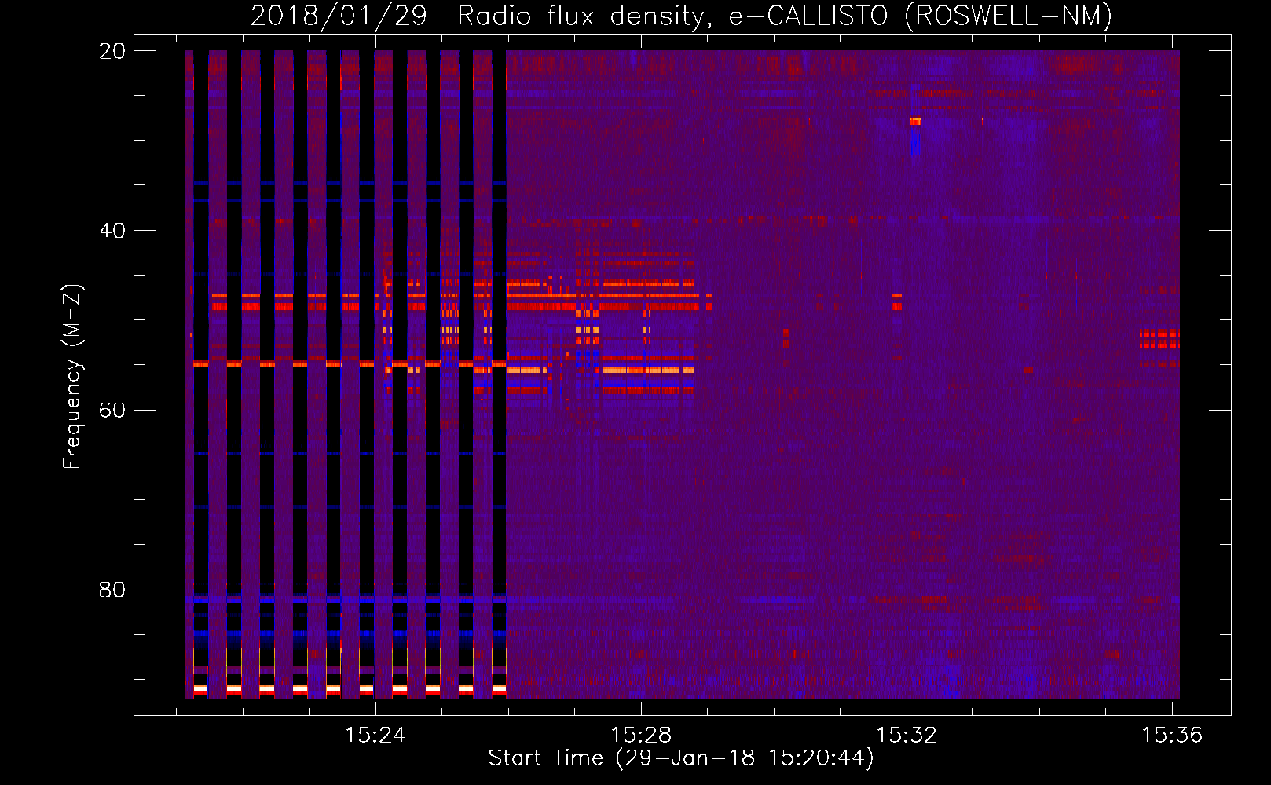This screenshot has height=785, width=1271.
Task: Click the 'Frequency (MHZ)' y-axis label
Action: coord(72,377)
